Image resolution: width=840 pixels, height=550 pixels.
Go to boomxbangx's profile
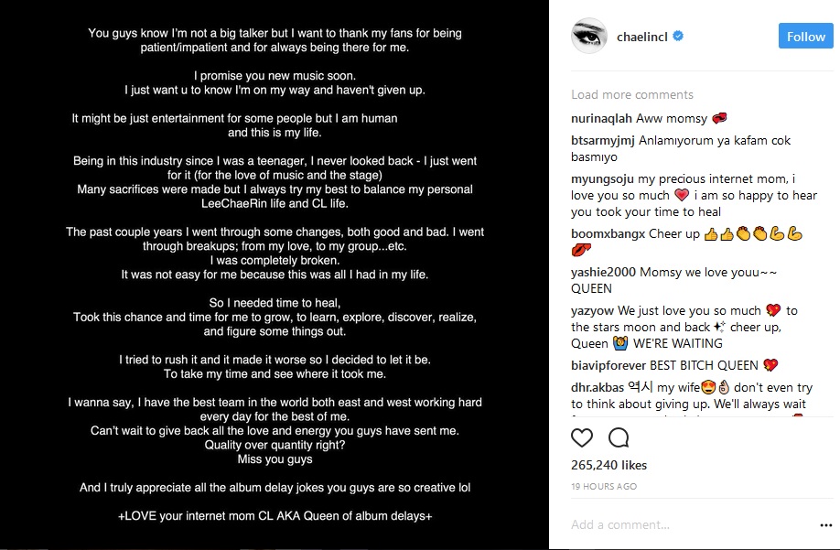608,234
